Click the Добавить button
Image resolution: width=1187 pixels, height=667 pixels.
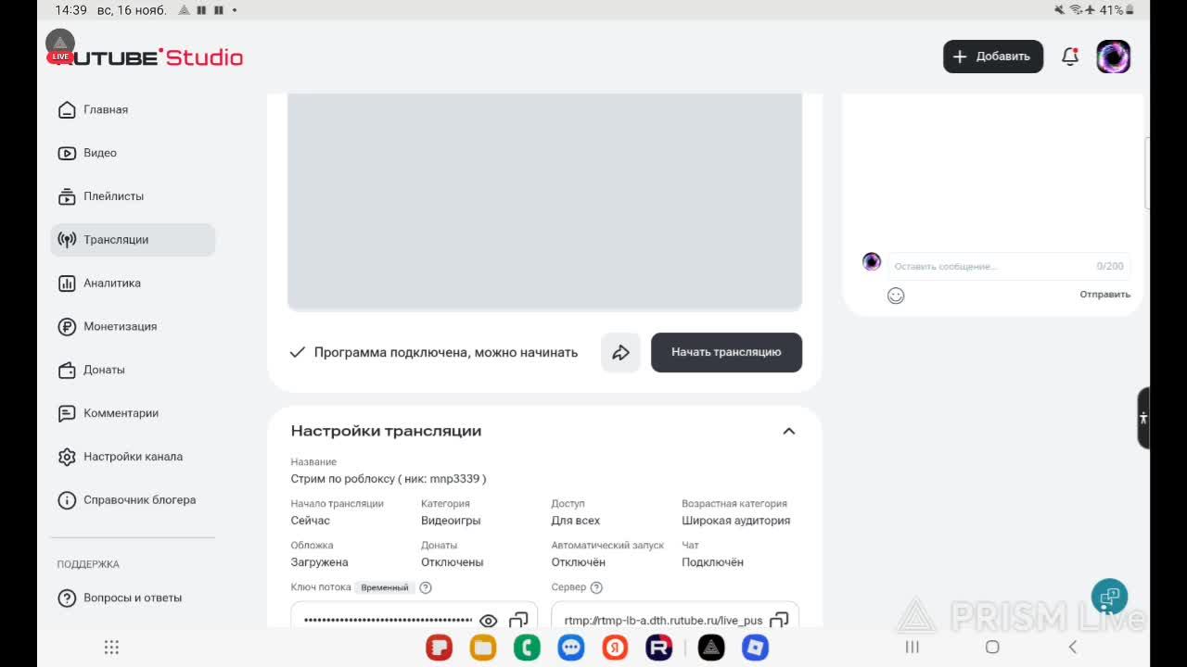pyautogui.click(x=993, y=57)
